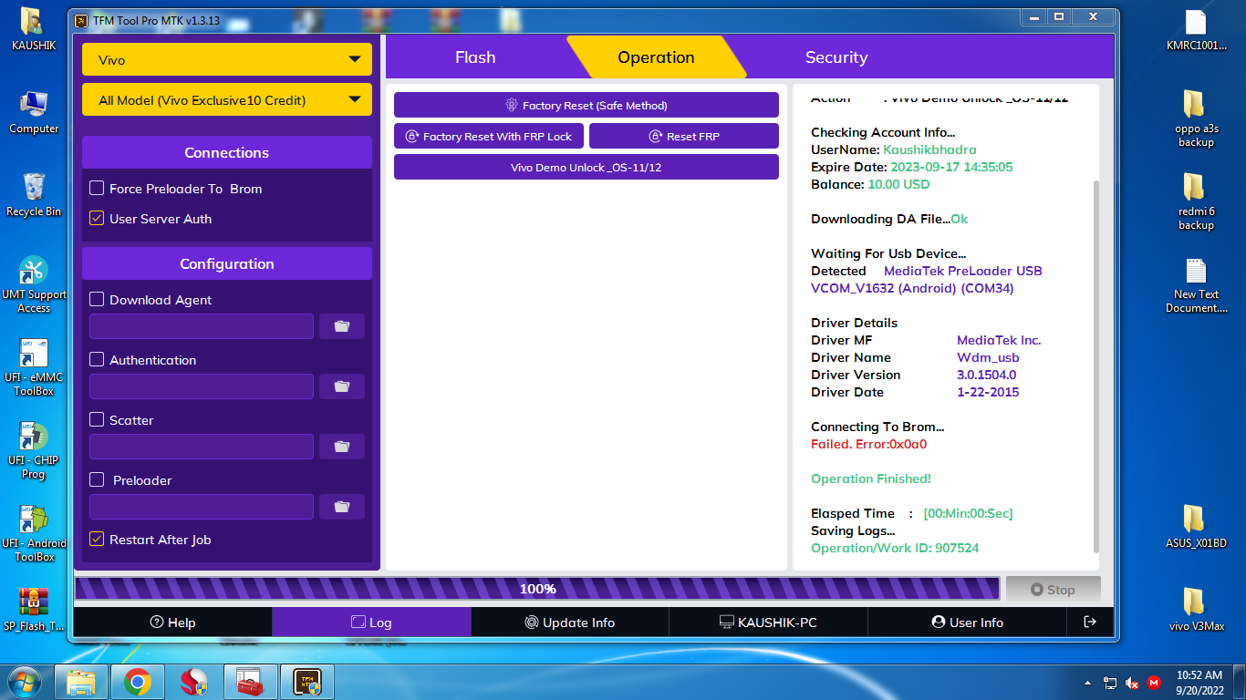Enable the Scatter checkbox
Screen dimensions: 1246x700
pos(97,419)
